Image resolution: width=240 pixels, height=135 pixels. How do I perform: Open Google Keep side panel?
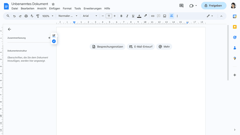[235, 27]
